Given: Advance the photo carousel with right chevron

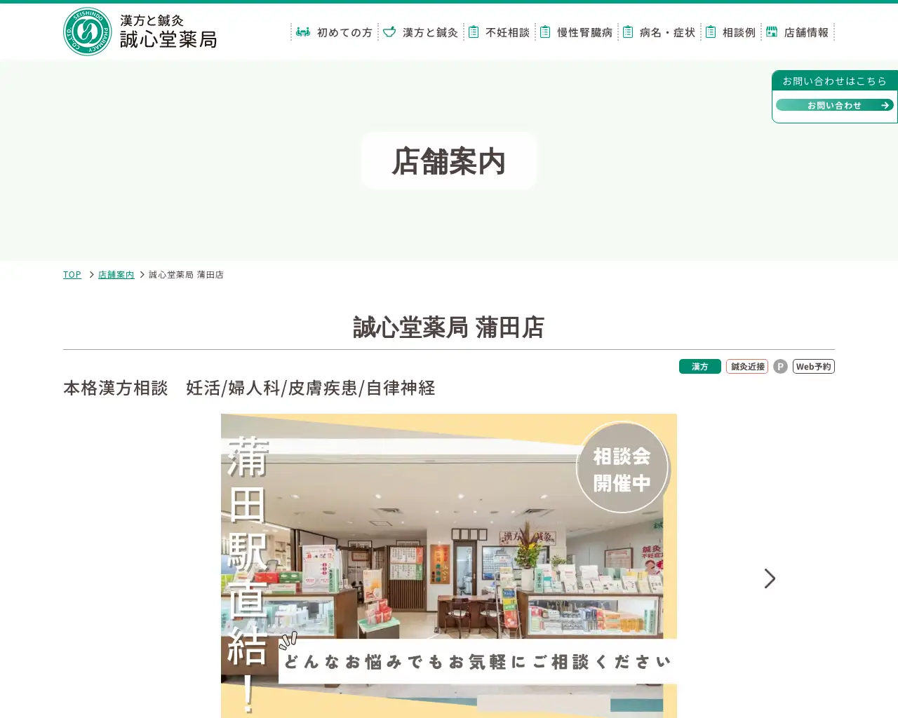Looking at the screenshot, I should [x=770, y=578].
